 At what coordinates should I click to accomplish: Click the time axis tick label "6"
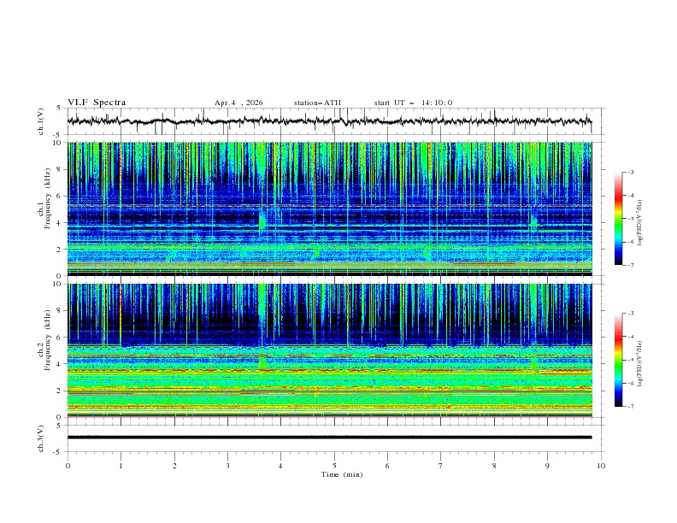point(387,466)
